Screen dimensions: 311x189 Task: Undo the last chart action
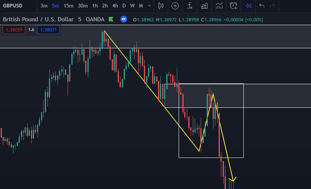pyautogui.click(x=262, y=6)
